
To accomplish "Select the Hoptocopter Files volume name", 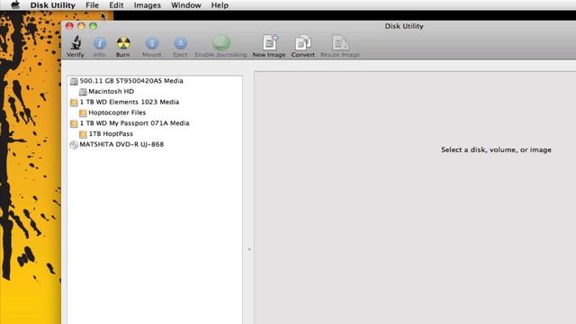I will 117,112.
